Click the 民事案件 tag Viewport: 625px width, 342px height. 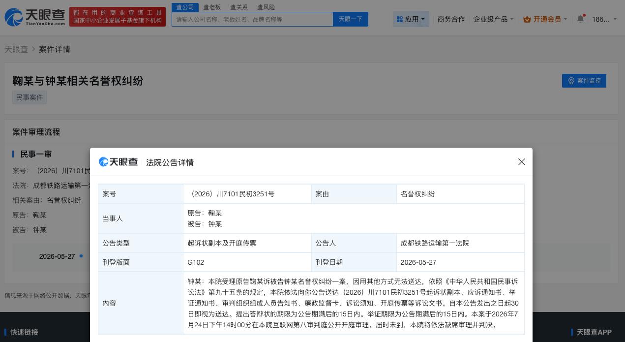point(30,97)
